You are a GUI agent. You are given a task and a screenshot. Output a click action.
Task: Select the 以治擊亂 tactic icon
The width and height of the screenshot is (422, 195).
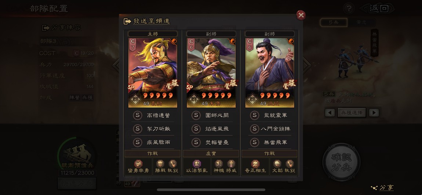coord(197,163)
